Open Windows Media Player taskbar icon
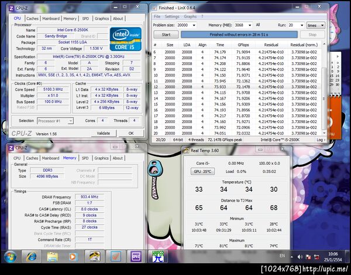351x275 pixels. pos(73,256)
